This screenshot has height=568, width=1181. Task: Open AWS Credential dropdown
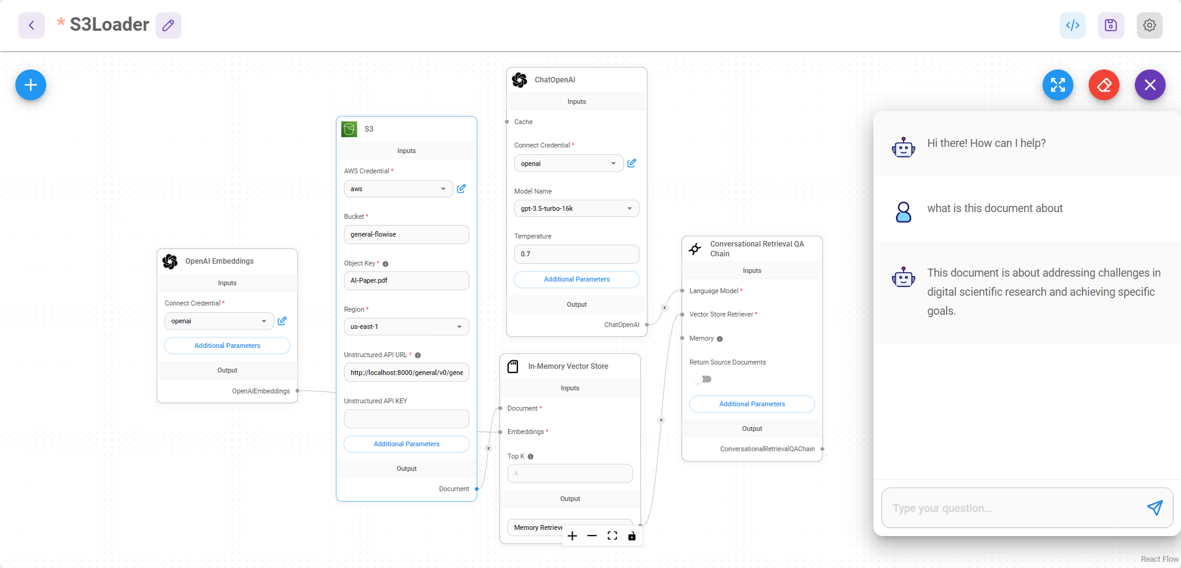[x=398, y=189]
